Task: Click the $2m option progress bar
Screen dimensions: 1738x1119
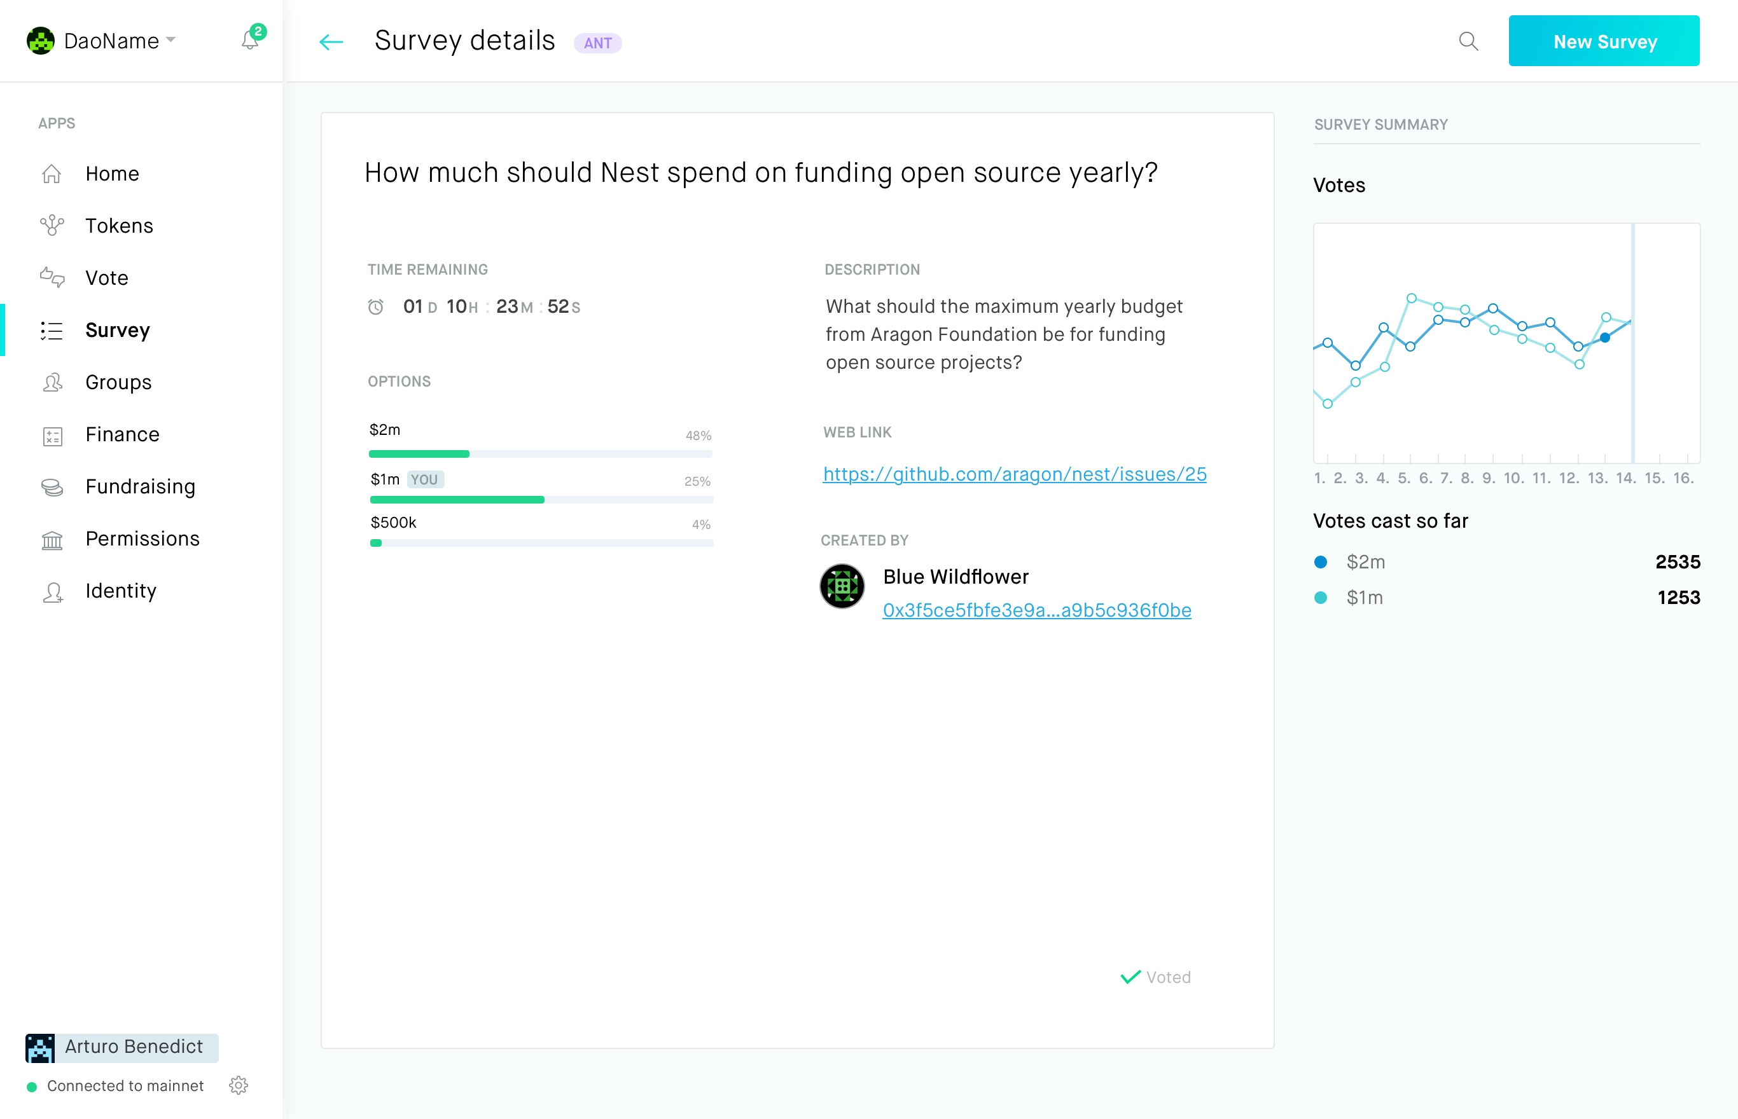Action: coord(540,453)
